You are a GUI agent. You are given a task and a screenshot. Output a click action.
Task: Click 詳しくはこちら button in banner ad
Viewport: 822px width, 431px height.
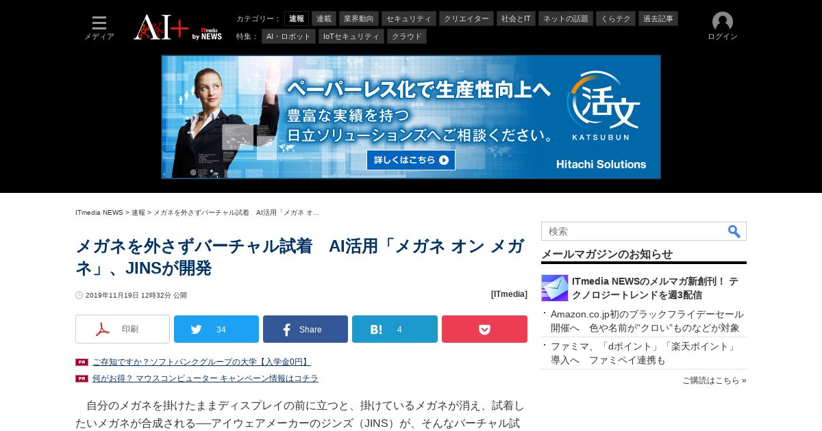[411, 160]
